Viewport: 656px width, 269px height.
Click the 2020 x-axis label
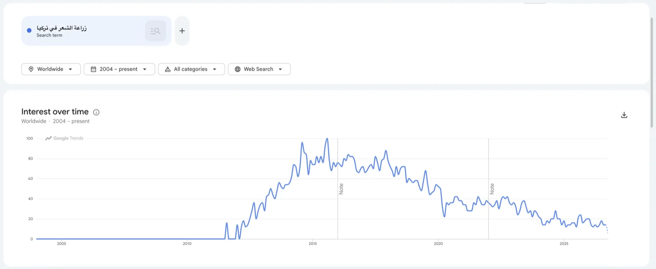[x=438, y=244]
